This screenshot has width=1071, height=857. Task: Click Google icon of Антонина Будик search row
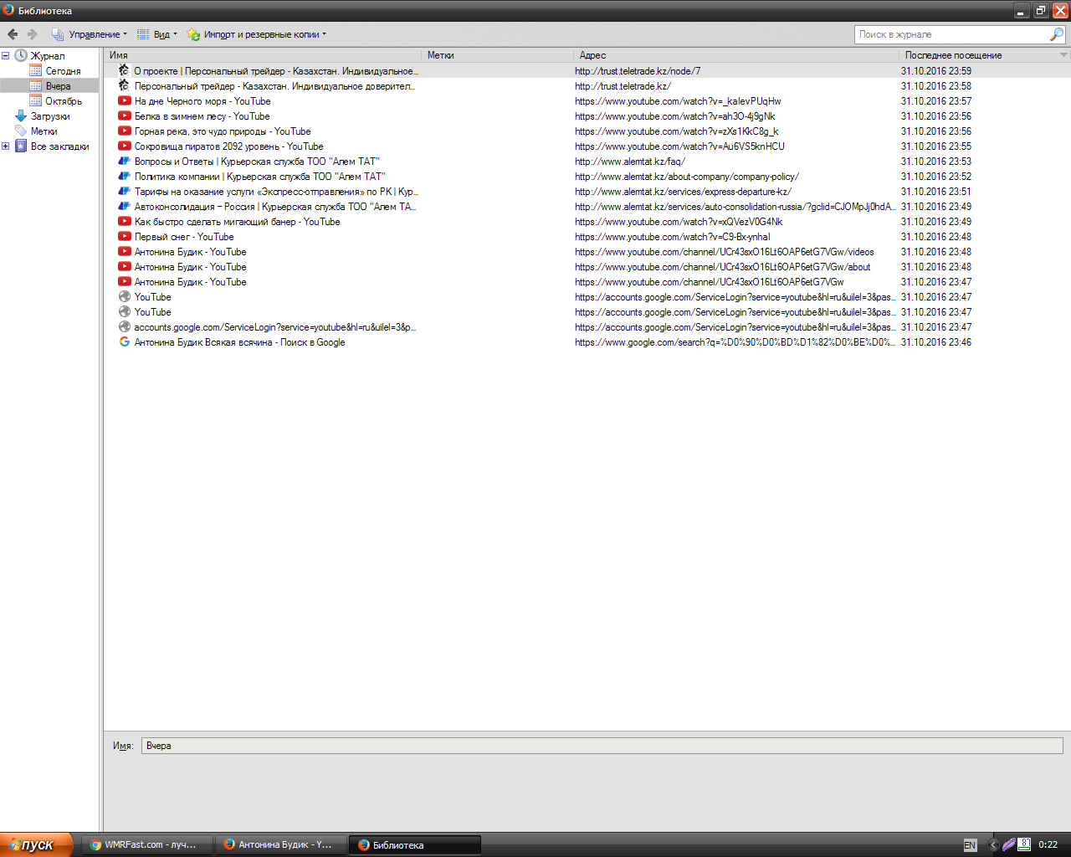124,342
